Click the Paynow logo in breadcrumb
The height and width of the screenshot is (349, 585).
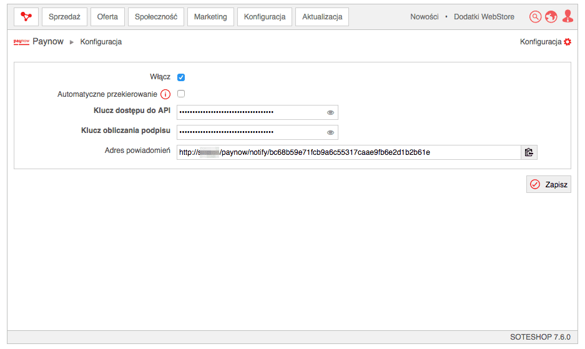[21, 42]
